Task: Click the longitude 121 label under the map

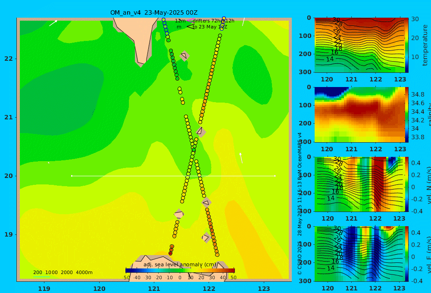Action: tap(154, 289)
